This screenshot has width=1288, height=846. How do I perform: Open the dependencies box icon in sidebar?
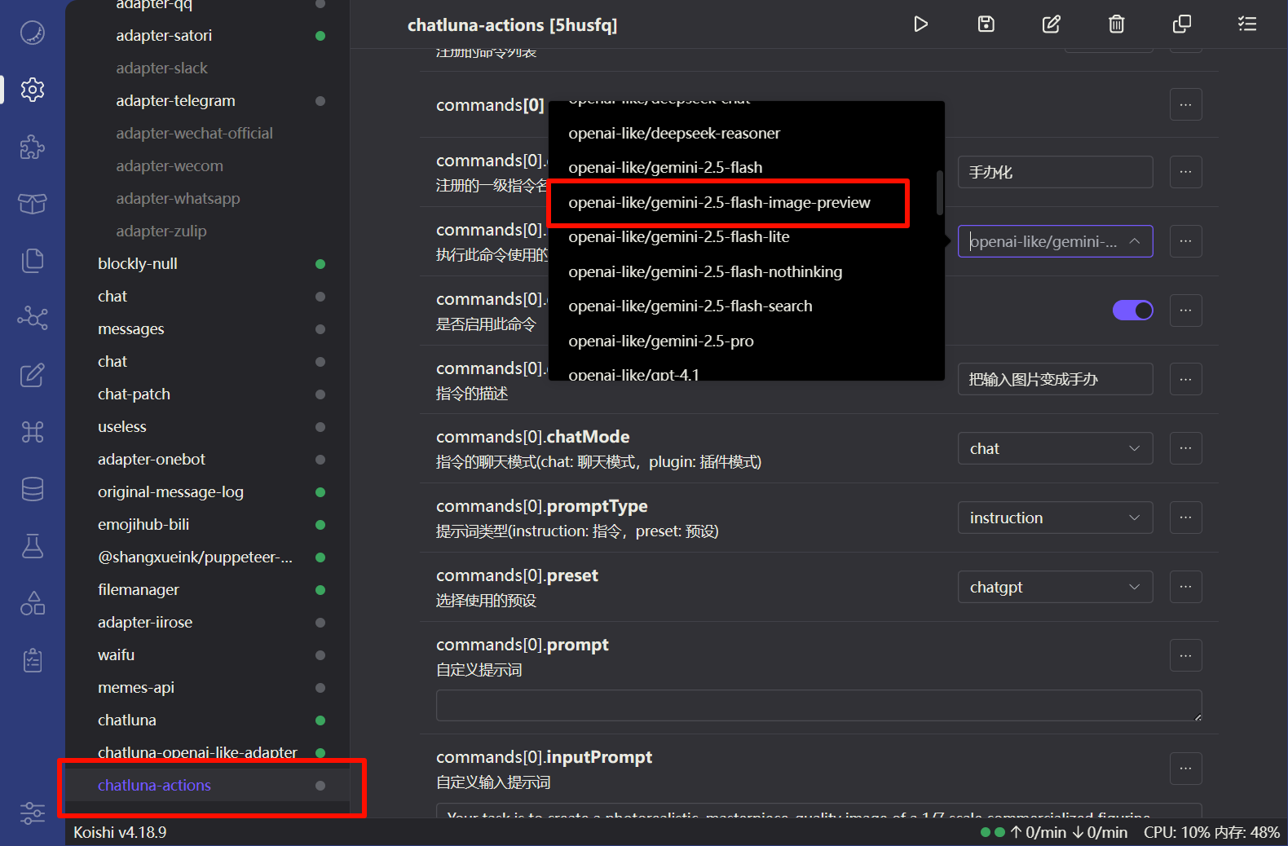tap(33, 204)
